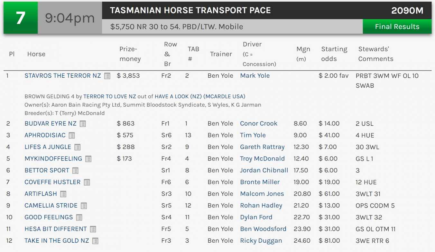435x252 pixels.
Task: Open horse link HESA BIT DIFFERENT
Action: click(x=56, y=229)
